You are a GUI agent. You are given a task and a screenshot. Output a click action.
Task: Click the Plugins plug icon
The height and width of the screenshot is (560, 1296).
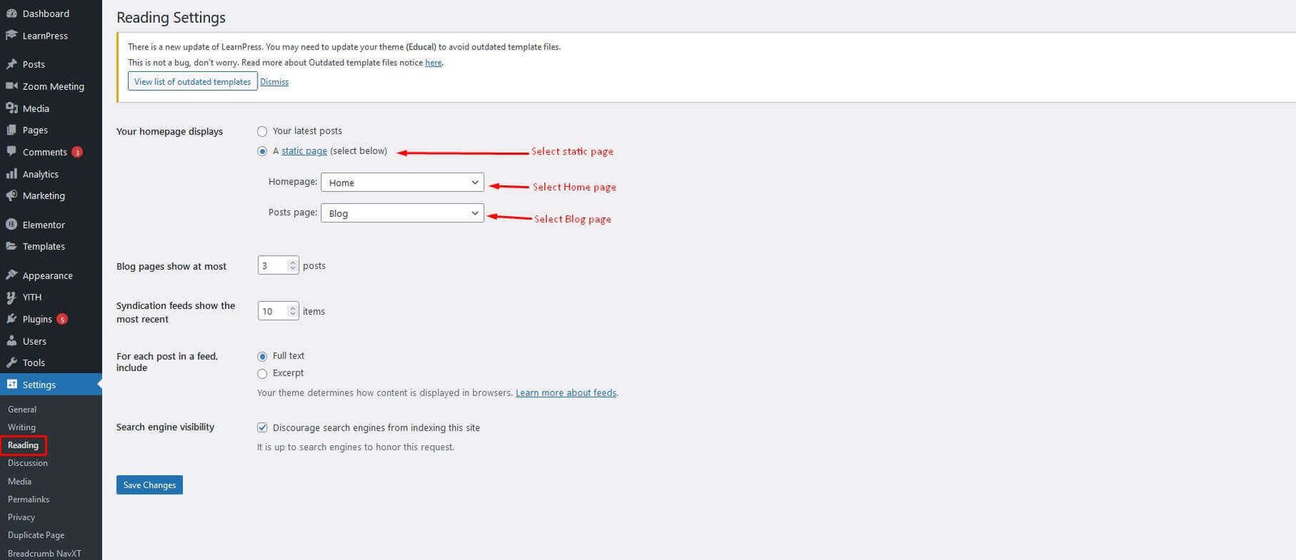11,319
